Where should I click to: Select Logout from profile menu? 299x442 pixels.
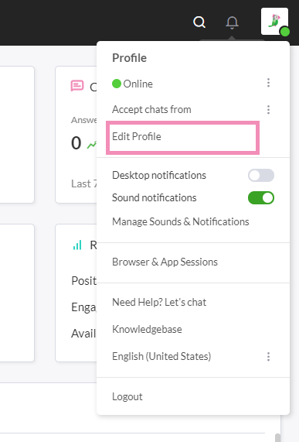(x=127, y=396)
